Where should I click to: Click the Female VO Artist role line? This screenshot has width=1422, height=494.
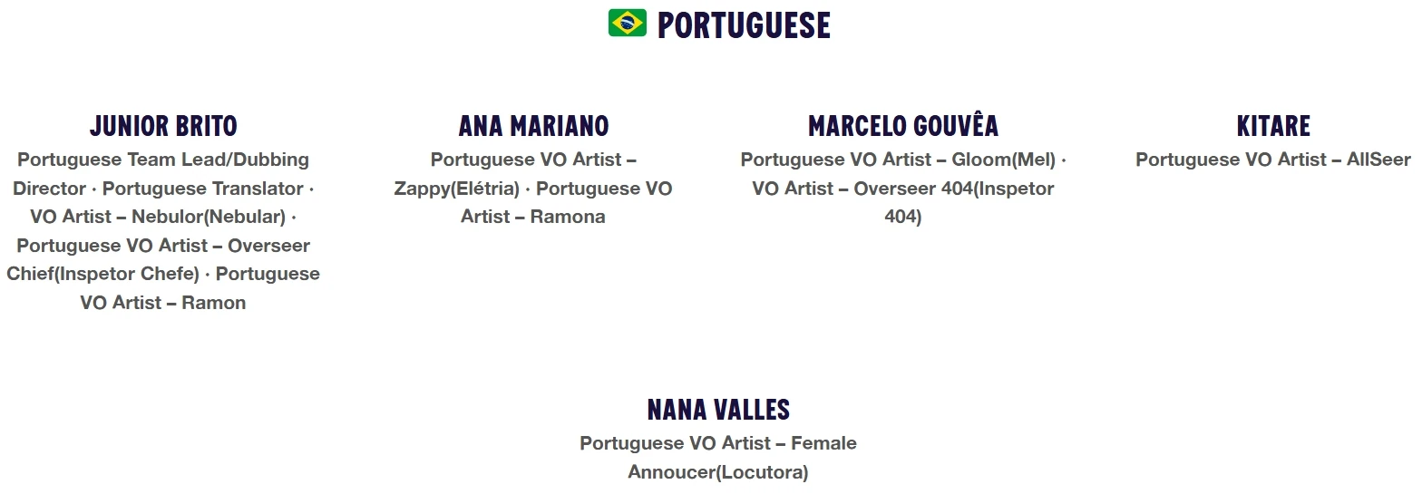point(718,443)
